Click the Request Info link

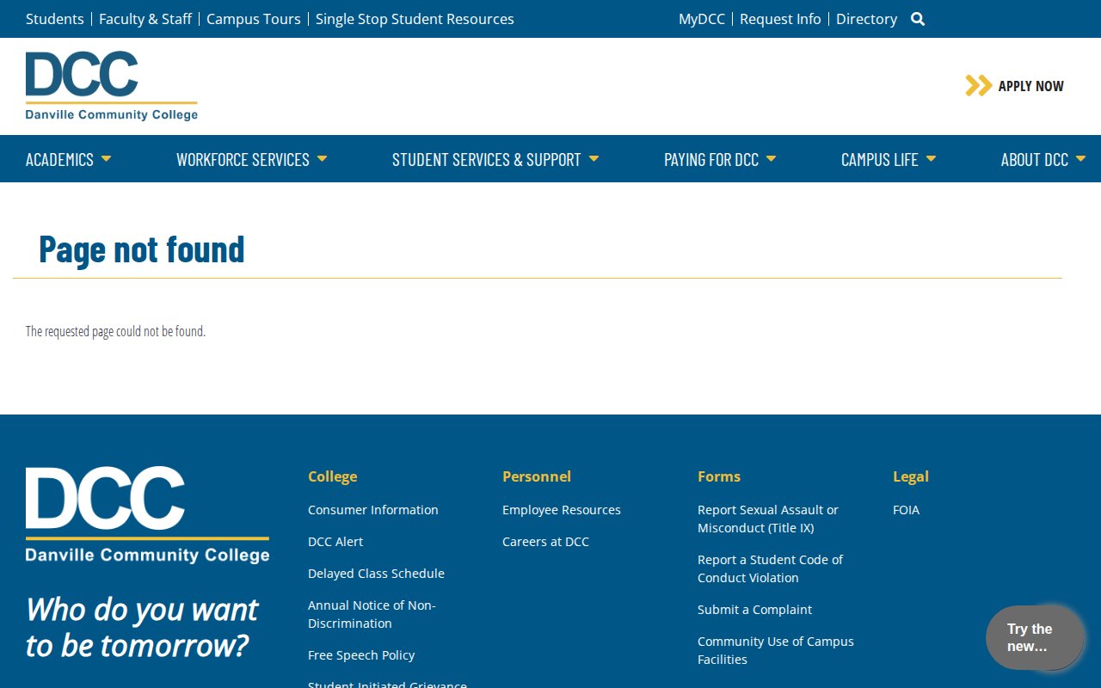pos(780,19)
